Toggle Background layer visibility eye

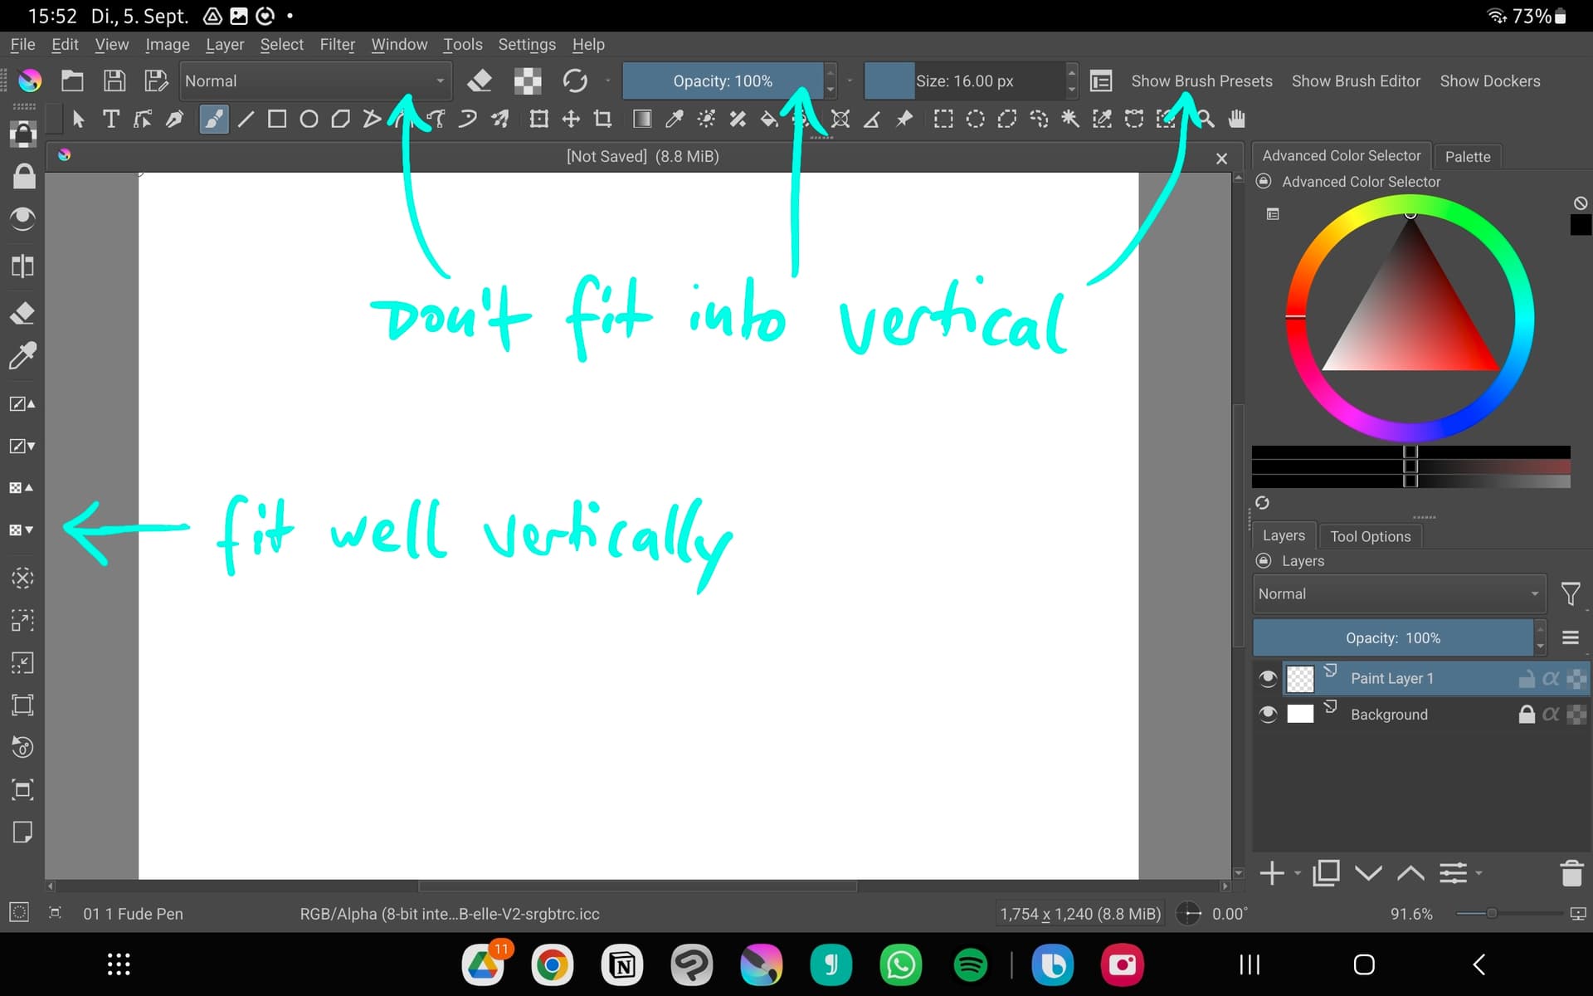pos(1268,715)
